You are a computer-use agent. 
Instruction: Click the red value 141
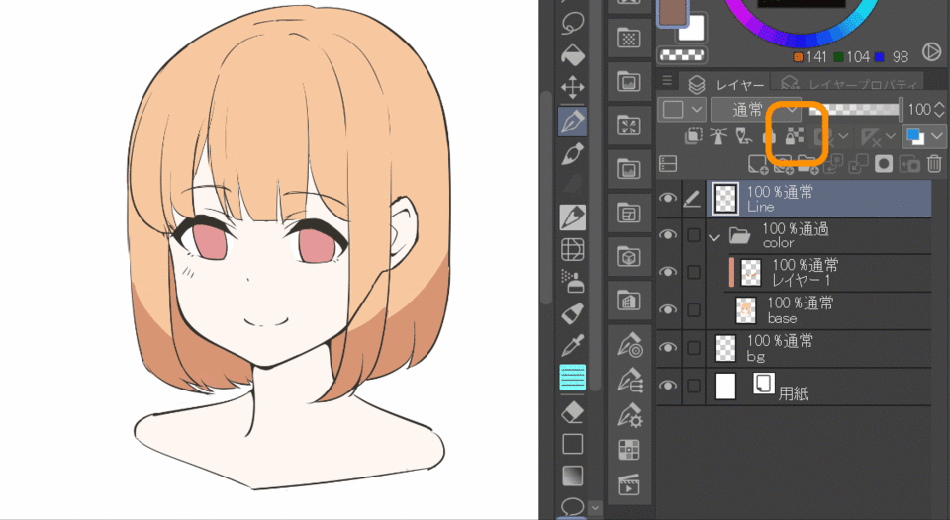(x=815, y=57)
